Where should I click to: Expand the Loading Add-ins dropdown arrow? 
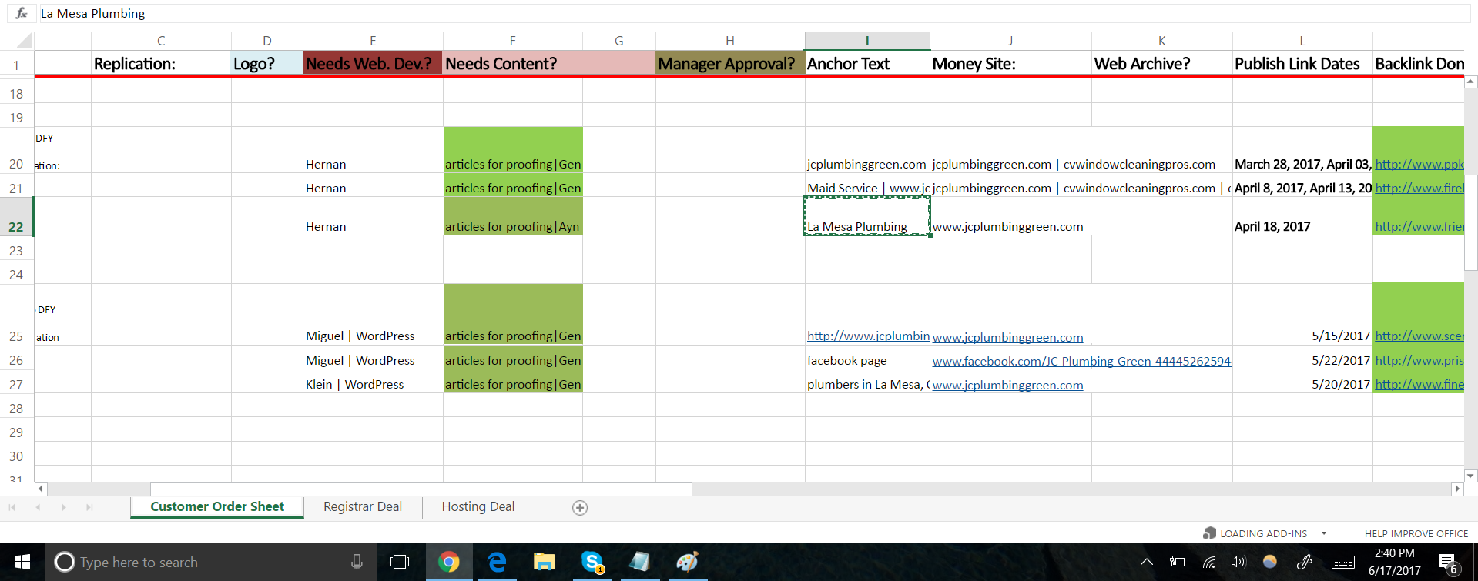(1324, 533)
